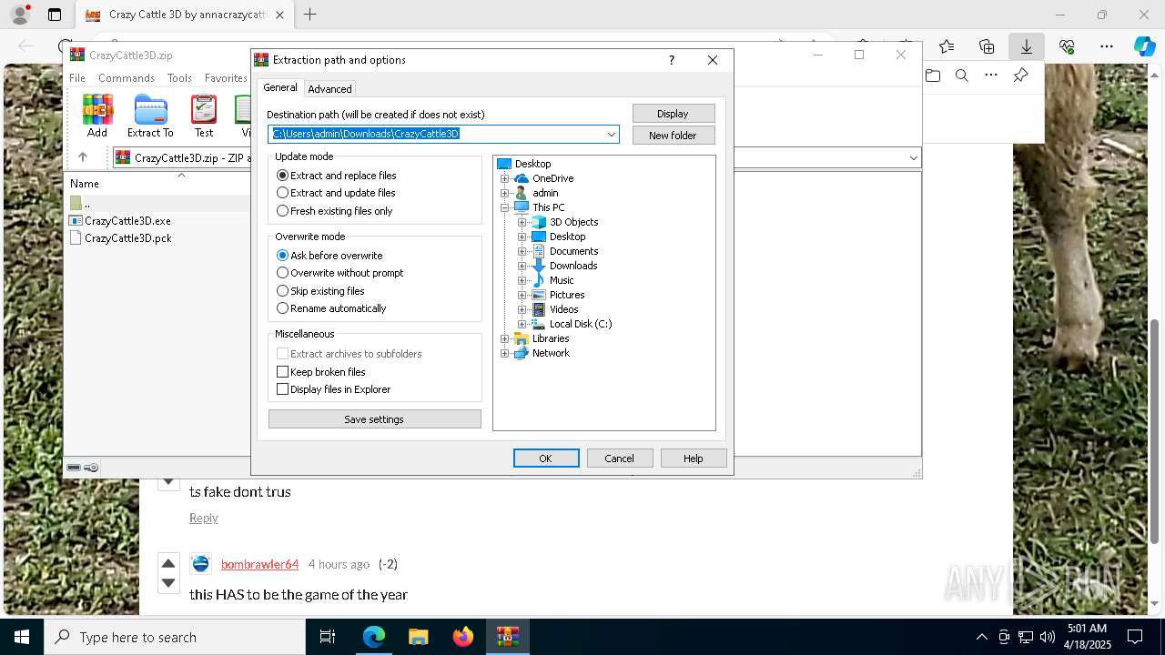The image size is (1165, 655).
Task: Click the help question mark in dialog title
Action: coord(672,60)
